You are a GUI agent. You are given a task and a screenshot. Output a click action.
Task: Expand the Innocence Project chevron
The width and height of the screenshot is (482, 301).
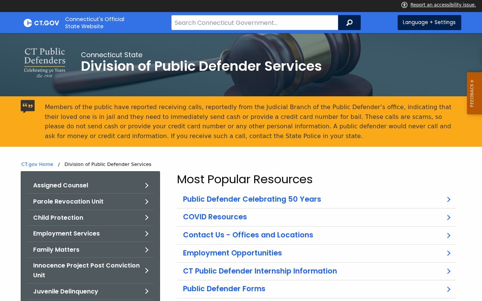147,271
